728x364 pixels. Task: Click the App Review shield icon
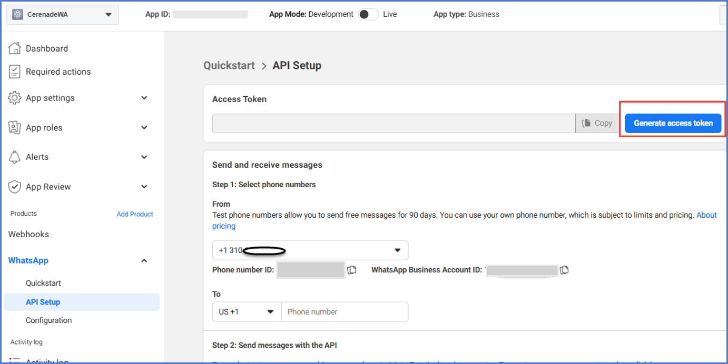point(15,187)
